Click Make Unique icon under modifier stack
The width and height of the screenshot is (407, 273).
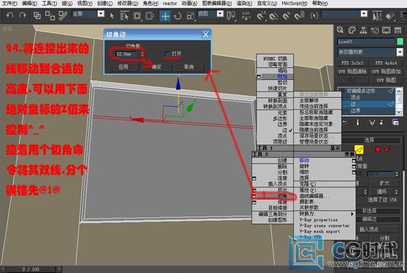coord(372,122)
